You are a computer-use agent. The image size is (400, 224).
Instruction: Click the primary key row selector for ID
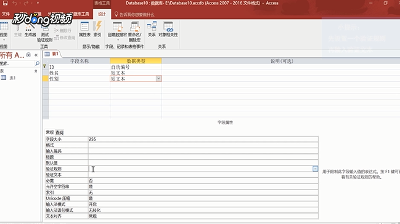click(x=46, y=67)
